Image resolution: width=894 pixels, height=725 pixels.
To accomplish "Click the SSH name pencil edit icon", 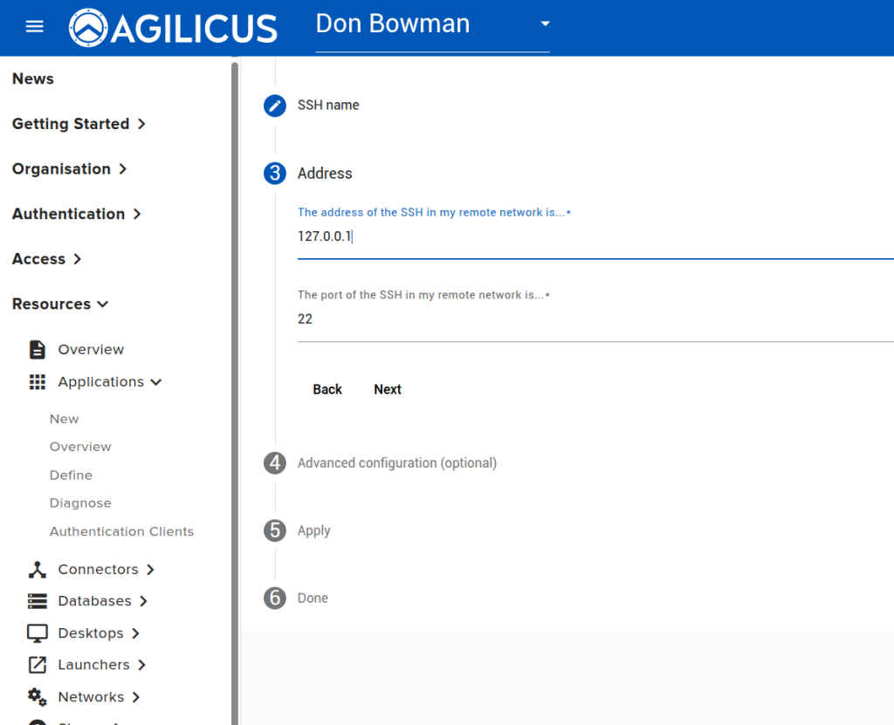I will (275, 106).
